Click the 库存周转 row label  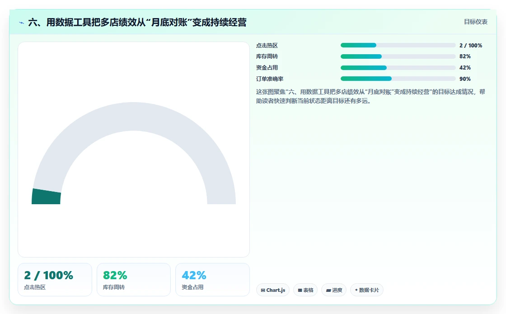tap(267, 56)
